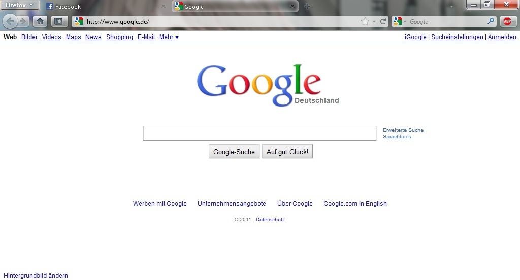520x280 pixels.
Task: Click the magnifier icon in the search box
Action: (x=491, y=21)
